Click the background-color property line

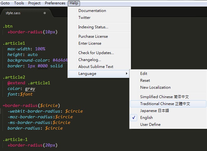tap(38, 60)
